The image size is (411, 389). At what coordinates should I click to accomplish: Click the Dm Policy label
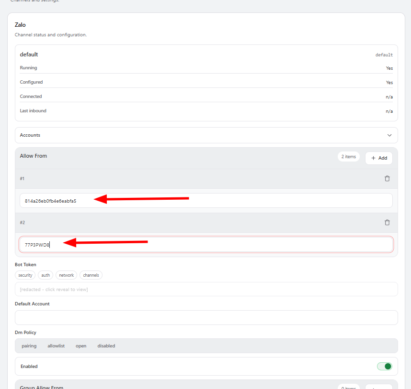pos(25,333)
